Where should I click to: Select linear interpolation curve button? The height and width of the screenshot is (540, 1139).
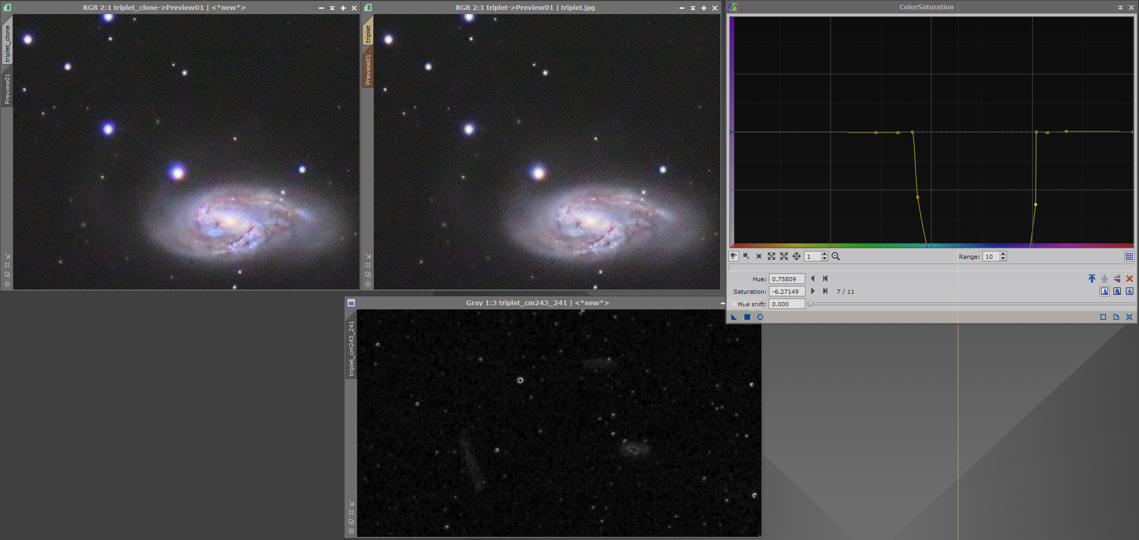tap(1130, 291)
